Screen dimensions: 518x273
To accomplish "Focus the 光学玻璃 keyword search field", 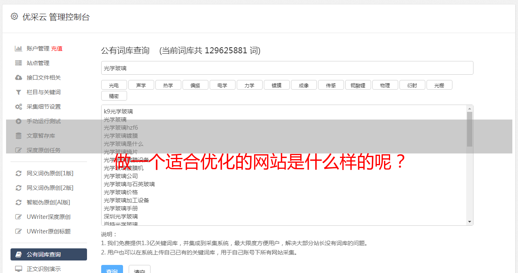I will pyautogui.click(x=287, y=68).
